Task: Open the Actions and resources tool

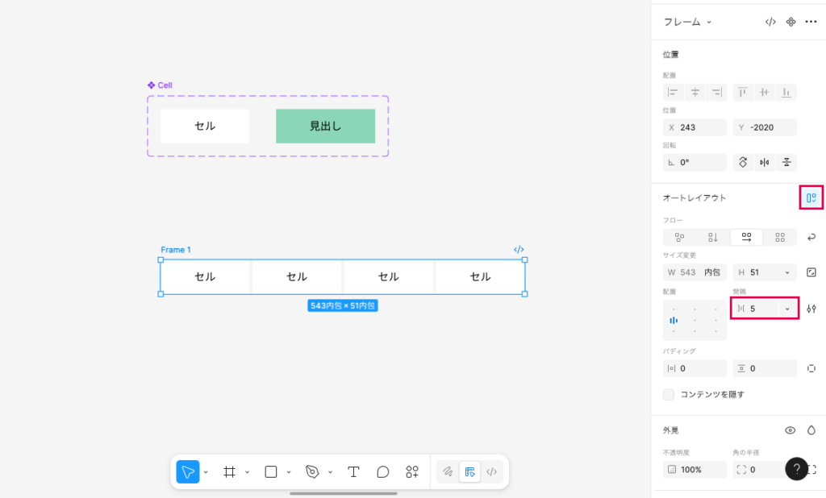Action: 412,471
